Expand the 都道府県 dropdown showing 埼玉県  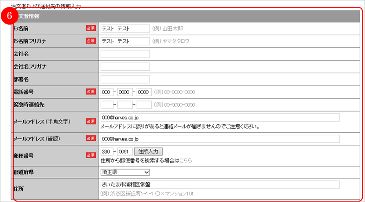coord(125,172)
